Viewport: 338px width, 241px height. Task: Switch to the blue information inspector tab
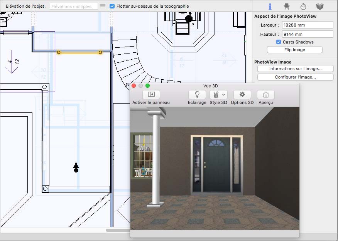point(270,7)
